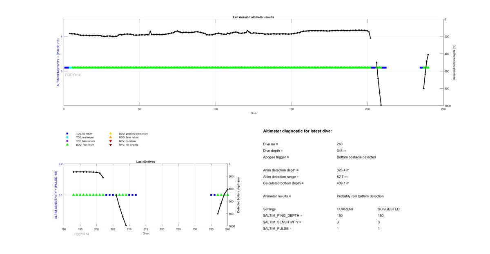Click the '$ALTIM_SENSITIVITY =' label
The width and height of the screenshot is (490, 254).
pos(283,222)
